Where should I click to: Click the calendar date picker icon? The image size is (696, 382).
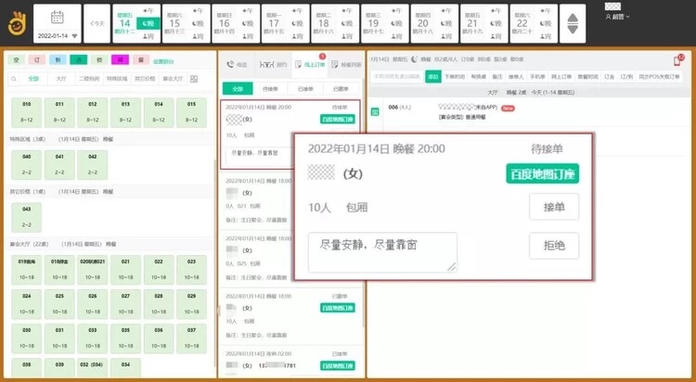[57, 18]
